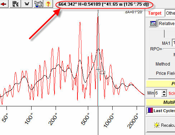Open help via yellow question mark icon
175x135 pixels.
point(48,4)
